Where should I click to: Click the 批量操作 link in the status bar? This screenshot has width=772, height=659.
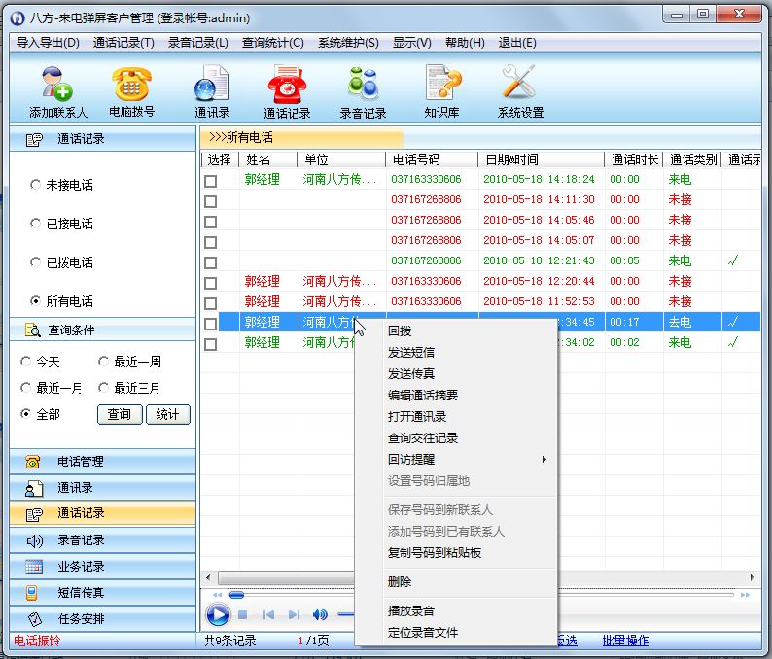point(625,641)
